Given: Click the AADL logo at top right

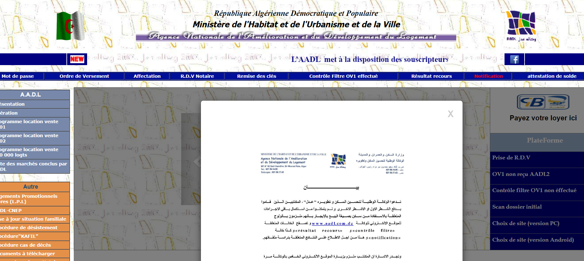Looking at the screenshot, I should tap(521, 26).
